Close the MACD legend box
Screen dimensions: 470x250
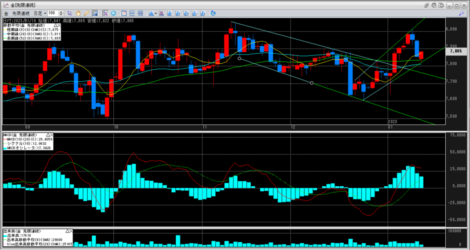click(x=51, y=135)
